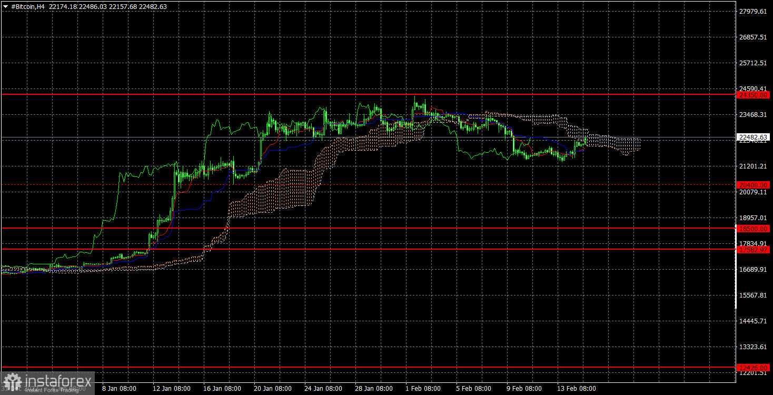Click the red 24350.00 level label
The image size is (773, 395).
click(754, 95)
